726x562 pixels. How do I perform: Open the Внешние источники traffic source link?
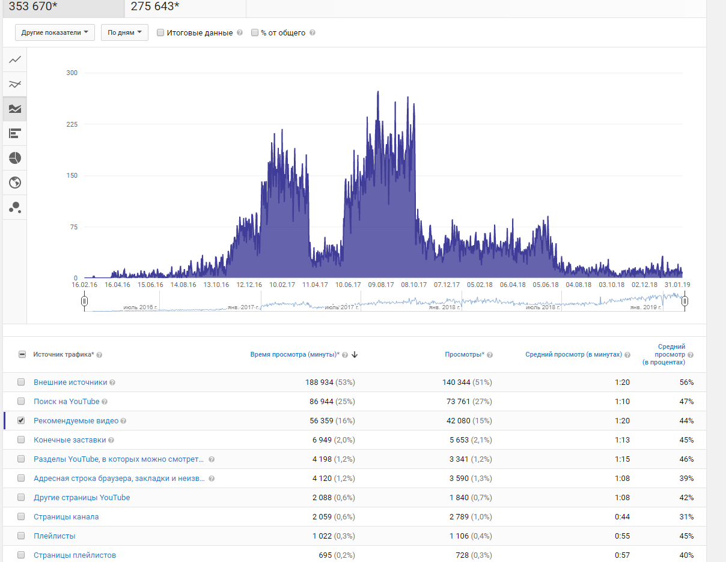pos(70,382)
